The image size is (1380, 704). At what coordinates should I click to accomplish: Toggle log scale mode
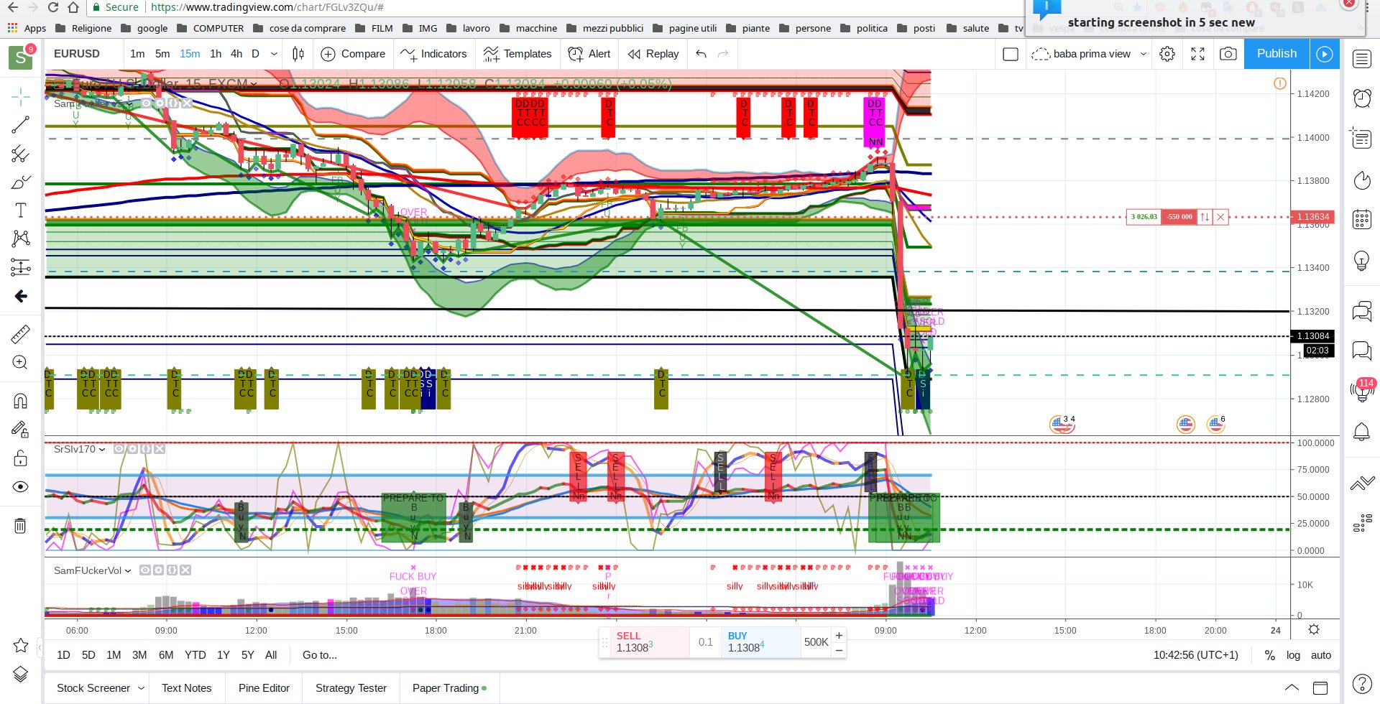click(x=1294, y=655)
